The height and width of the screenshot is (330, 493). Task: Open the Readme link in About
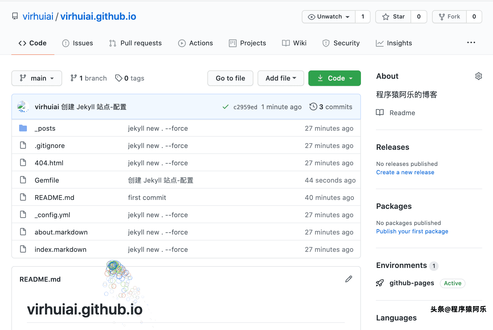[x=402, y=113]
